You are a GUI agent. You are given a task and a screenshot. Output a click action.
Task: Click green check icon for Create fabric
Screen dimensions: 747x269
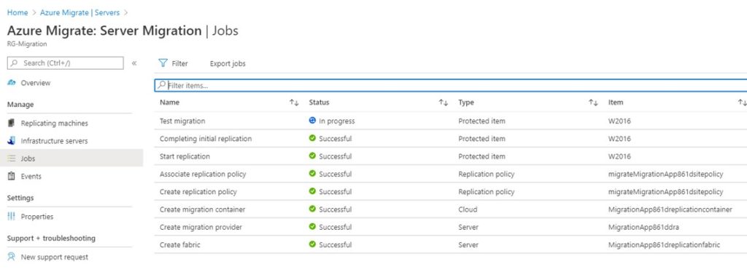(x=312, y=244)
